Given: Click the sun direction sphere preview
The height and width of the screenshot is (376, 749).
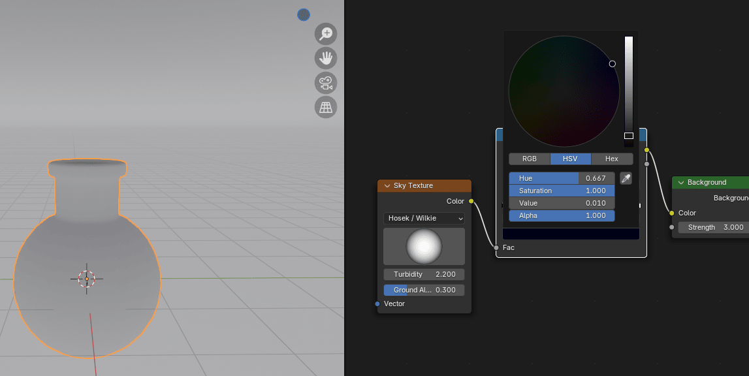Looking at the screenshot, I should pos(424,246).
